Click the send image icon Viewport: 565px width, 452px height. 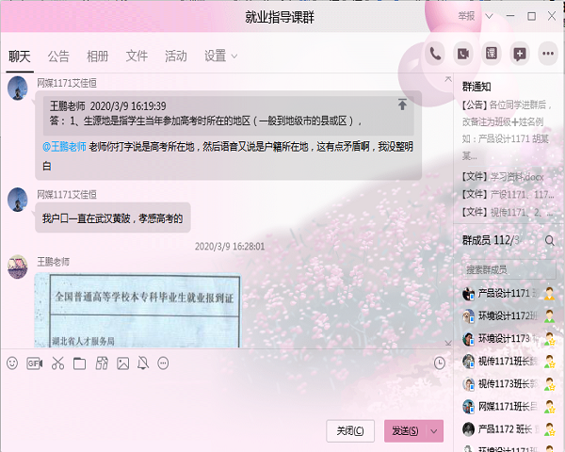coord(122,363)
